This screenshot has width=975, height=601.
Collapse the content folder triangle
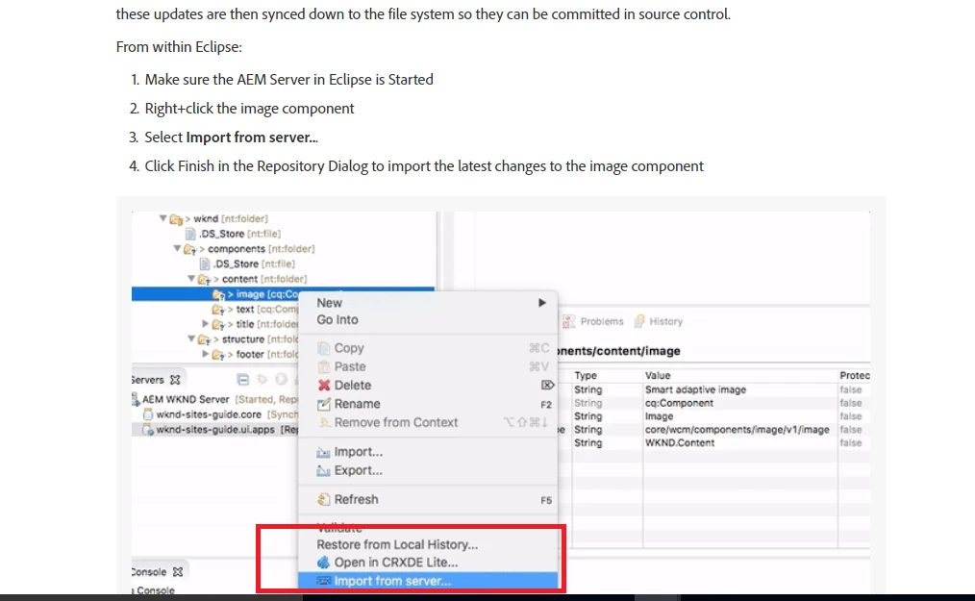coord(191,279)
